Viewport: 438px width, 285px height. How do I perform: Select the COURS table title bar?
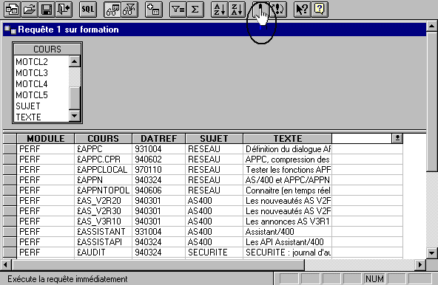pos(47,49)
